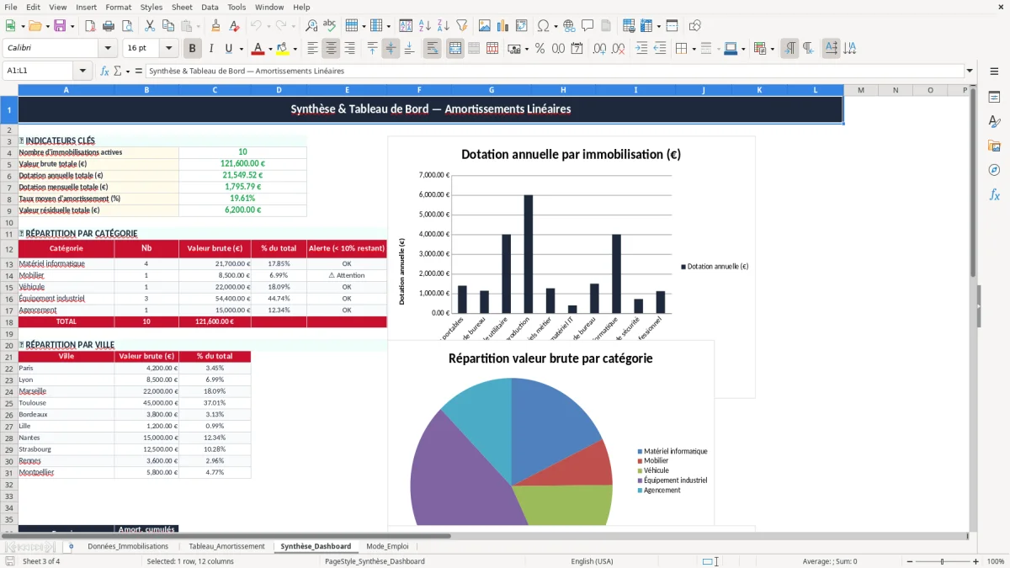
Task: Open the underline style dropdown arrow
Action: tap(241, 49)
